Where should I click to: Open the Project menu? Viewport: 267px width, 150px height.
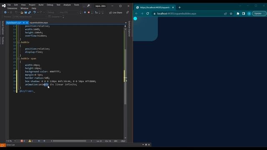(x=32, y=5)
